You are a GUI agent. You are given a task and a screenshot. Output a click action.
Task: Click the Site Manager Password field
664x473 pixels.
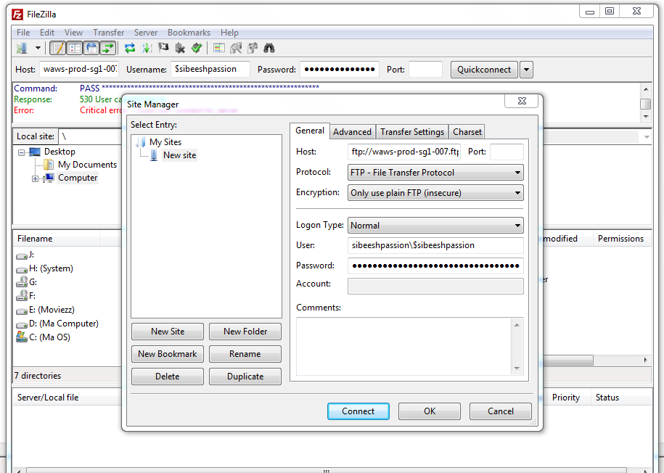pos(435,266)
